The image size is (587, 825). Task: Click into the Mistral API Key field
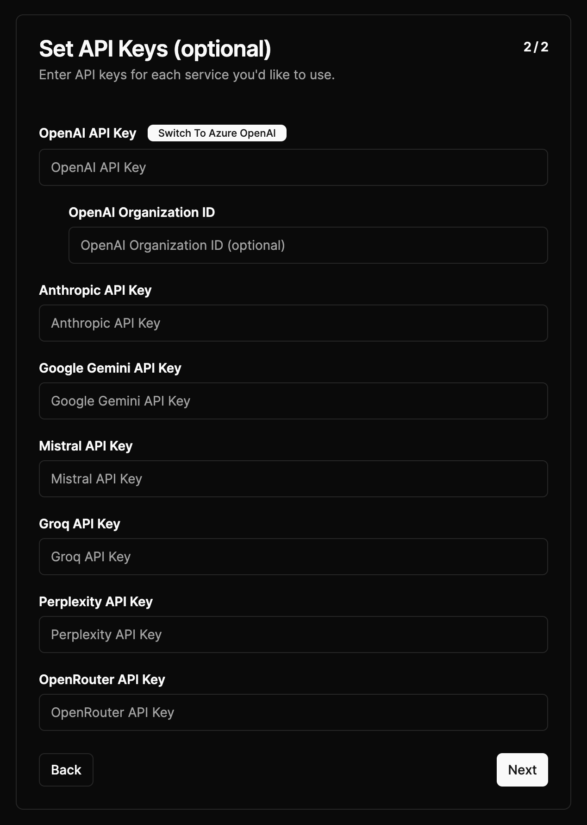pos(293,479)
